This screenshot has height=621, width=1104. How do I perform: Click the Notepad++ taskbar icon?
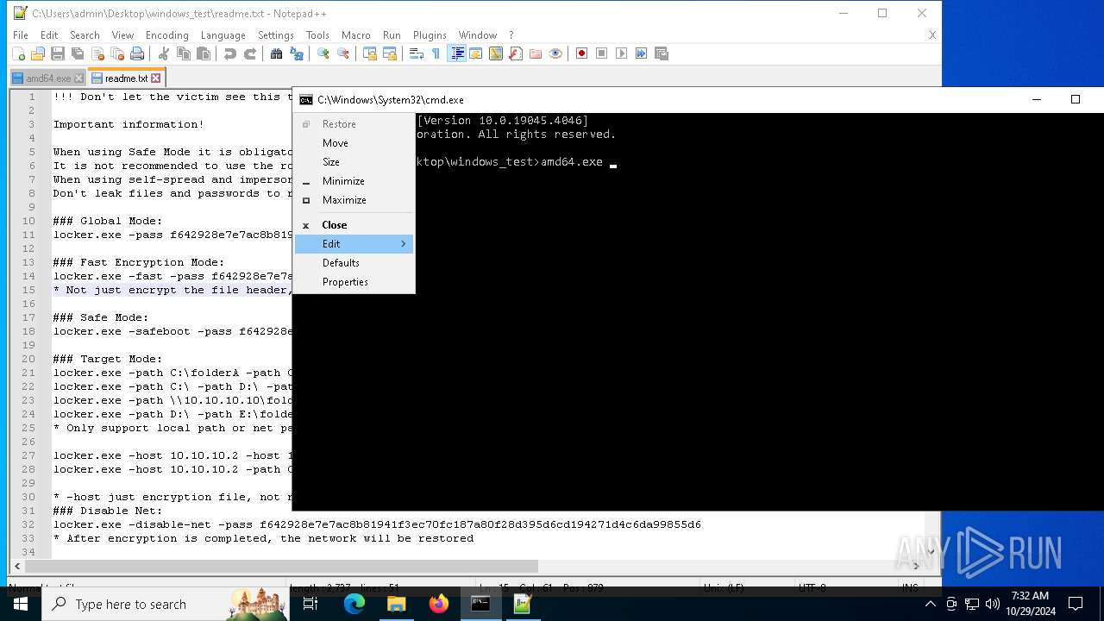point(523,604)
